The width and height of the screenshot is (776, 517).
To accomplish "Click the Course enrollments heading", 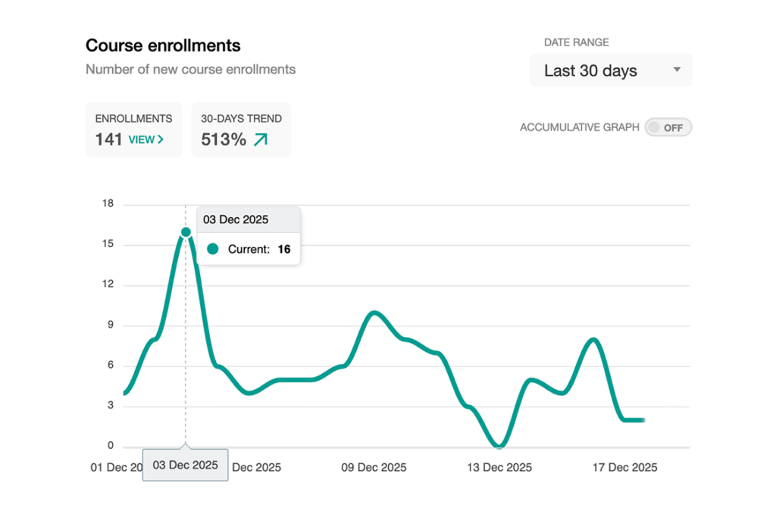I will tap(163, 45).
